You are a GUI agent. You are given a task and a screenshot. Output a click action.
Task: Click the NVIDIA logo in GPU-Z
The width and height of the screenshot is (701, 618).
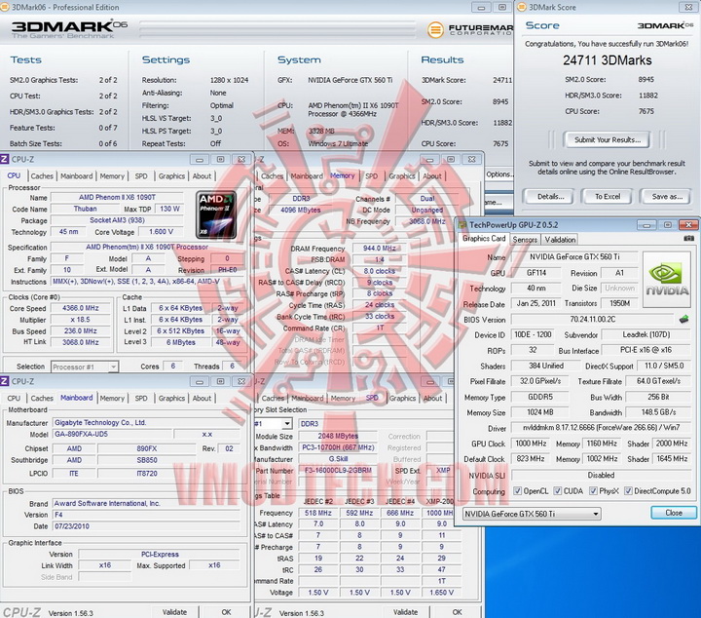pos(667,279)
